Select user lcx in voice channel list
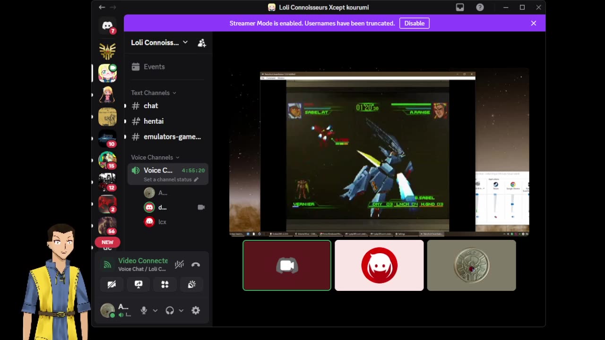This screenshot has height=340, width=605. [175, 221]
